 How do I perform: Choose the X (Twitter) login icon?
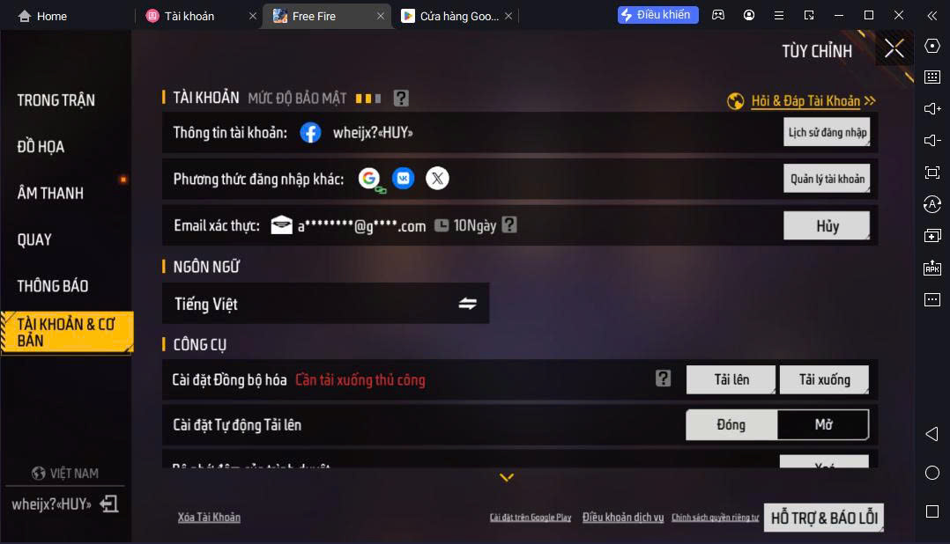[437, 179]
